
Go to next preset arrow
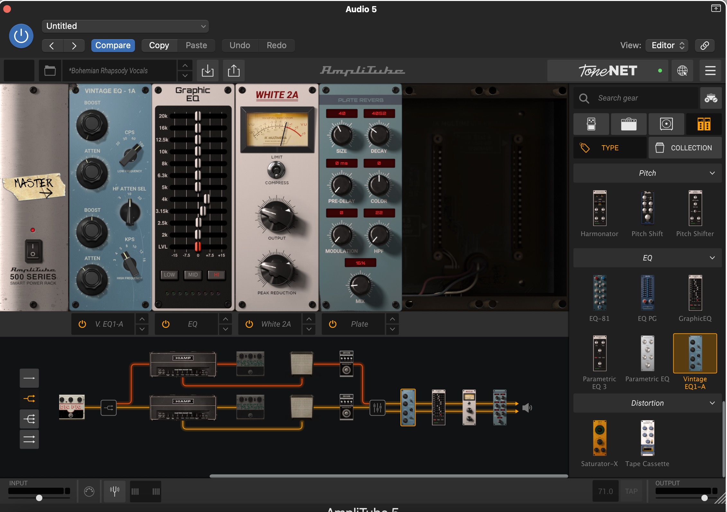coord(74,46)
